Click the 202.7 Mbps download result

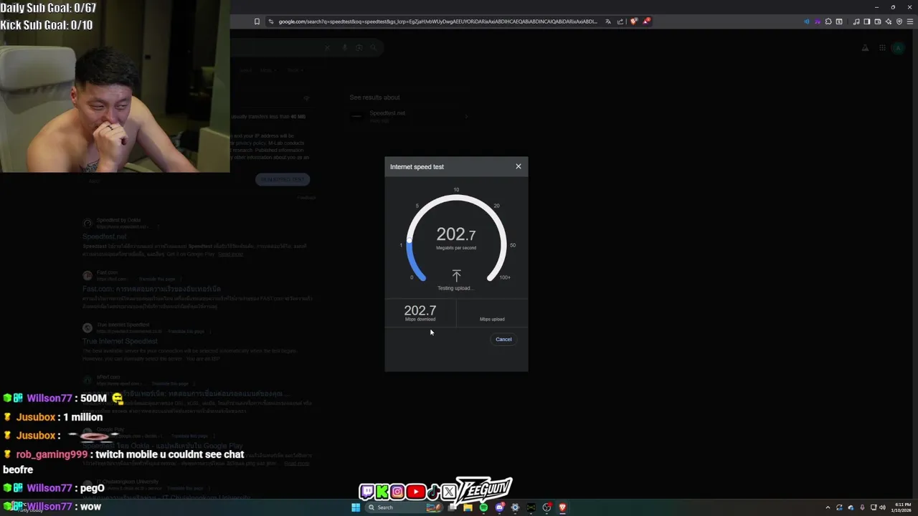tap(420, 312)
